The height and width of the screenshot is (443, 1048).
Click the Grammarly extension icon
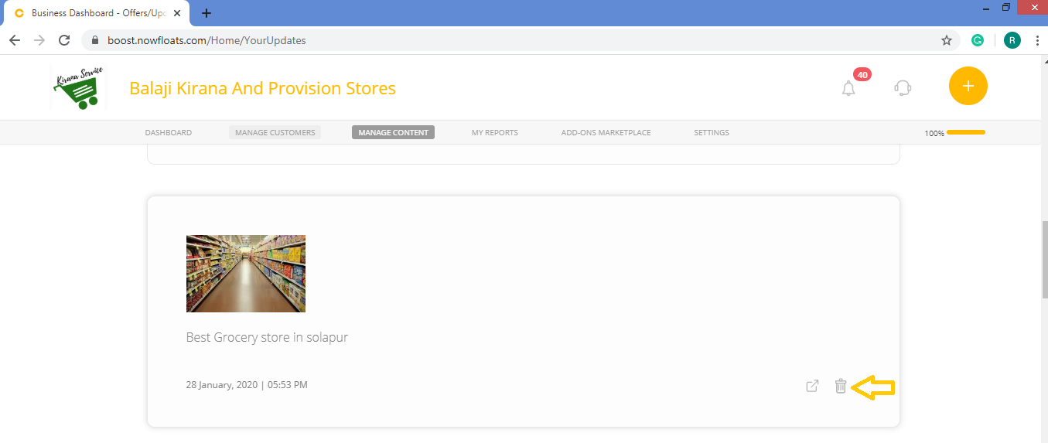pos(978,40)
